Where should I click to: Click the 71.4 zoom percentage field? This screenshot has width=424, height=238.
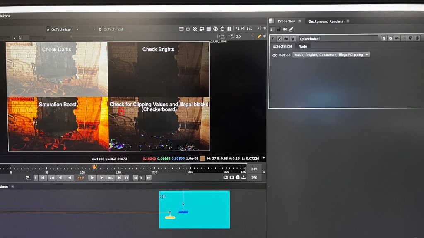pos(240,29)
